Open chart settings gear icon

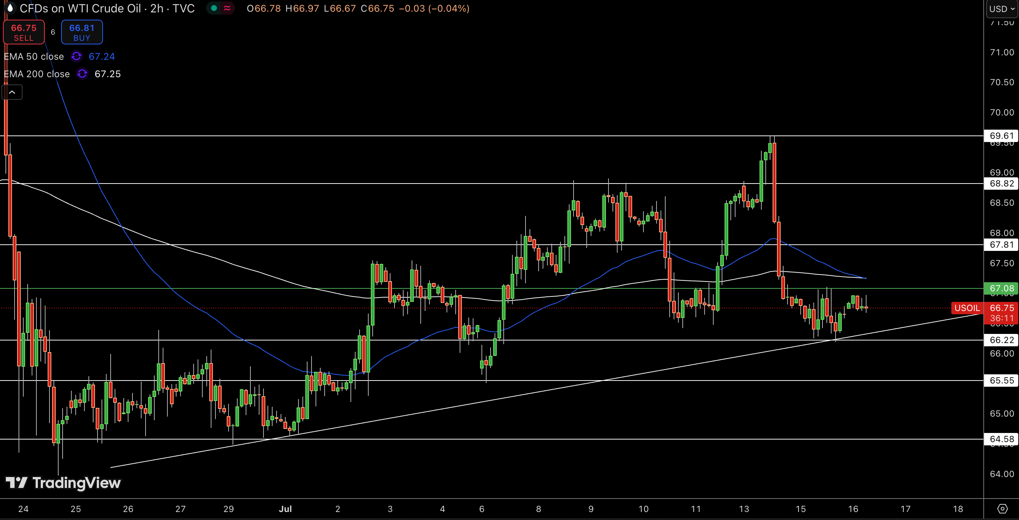point(1002,509)
